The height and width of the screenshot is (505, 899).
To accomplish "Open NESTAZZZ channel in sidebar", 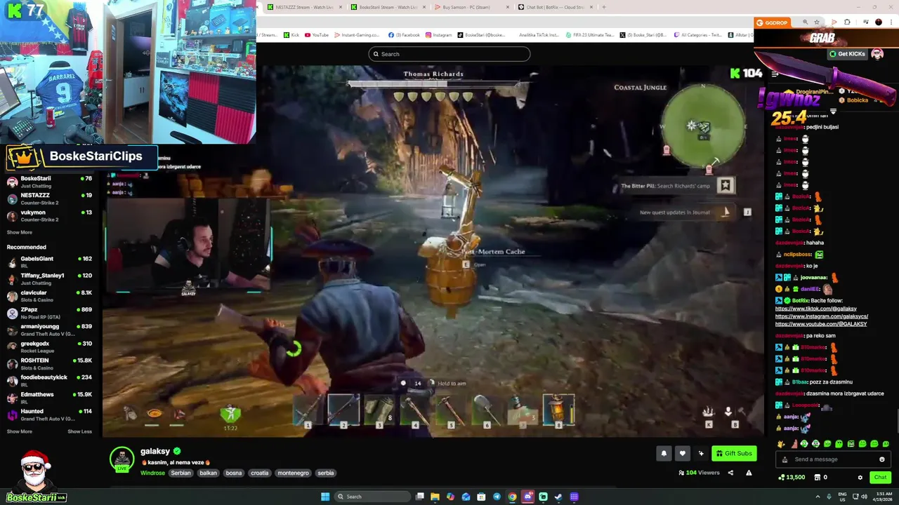I will tap(49, 198).
